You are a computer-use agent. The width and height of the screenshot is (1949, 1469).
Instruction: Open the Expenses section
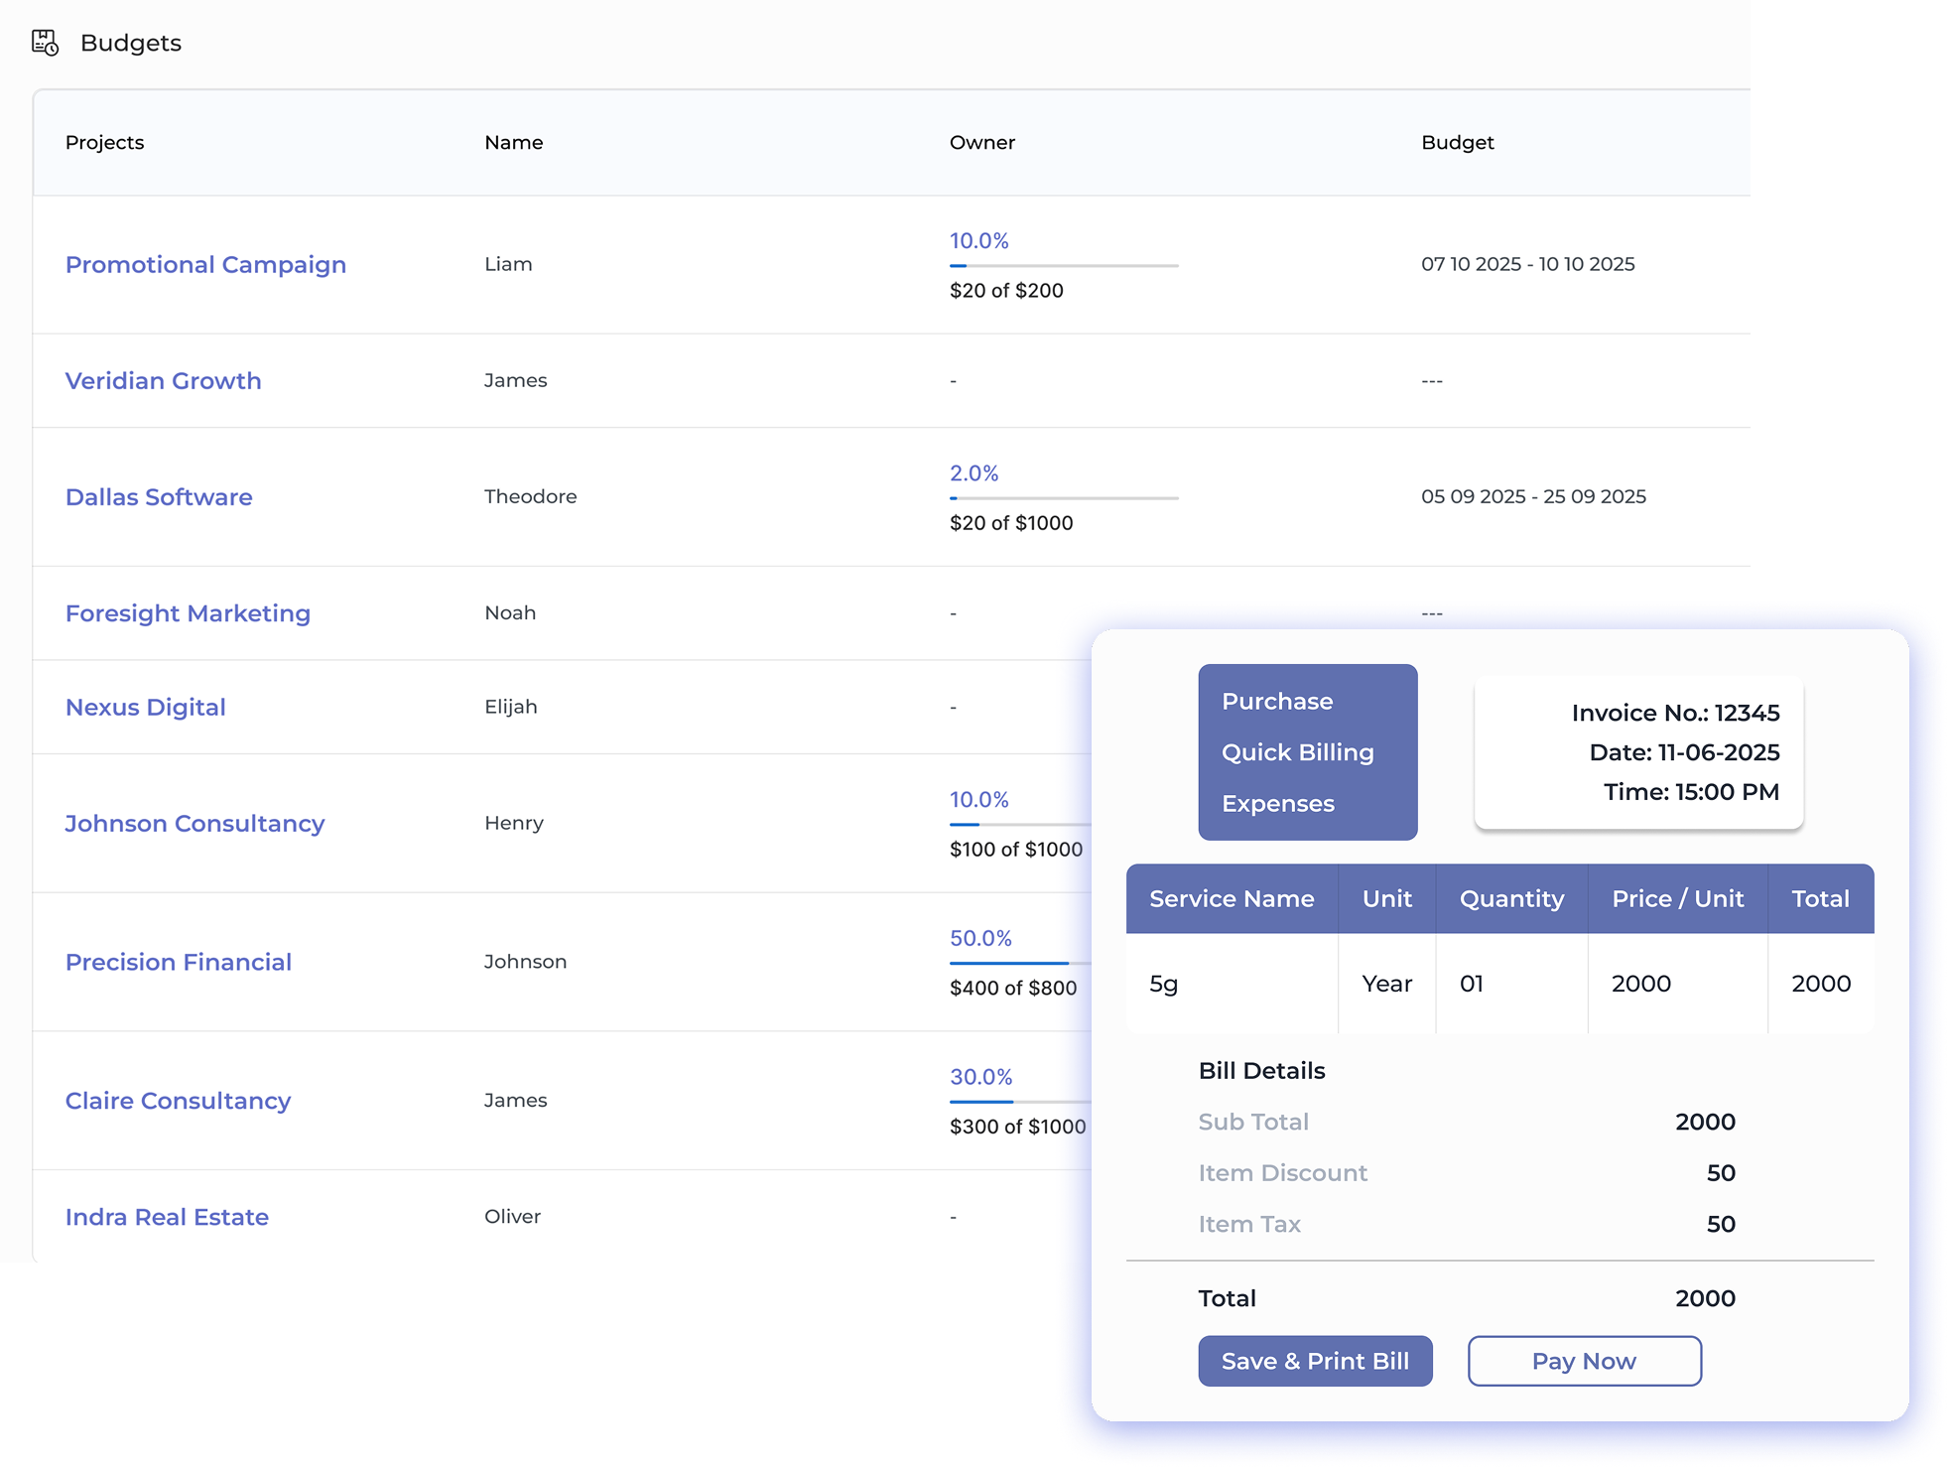[1279, 803]
